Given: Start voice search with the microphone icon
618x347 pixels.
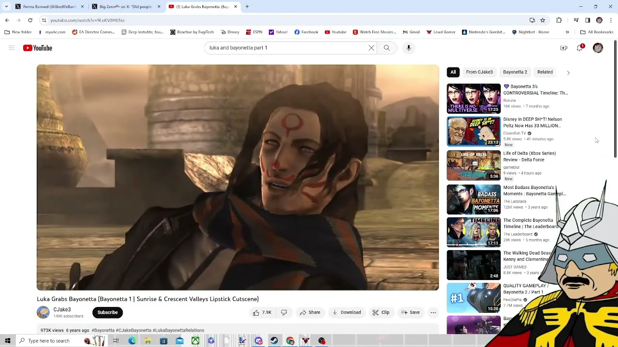Looking at the screenshot, I should (408, 48).
